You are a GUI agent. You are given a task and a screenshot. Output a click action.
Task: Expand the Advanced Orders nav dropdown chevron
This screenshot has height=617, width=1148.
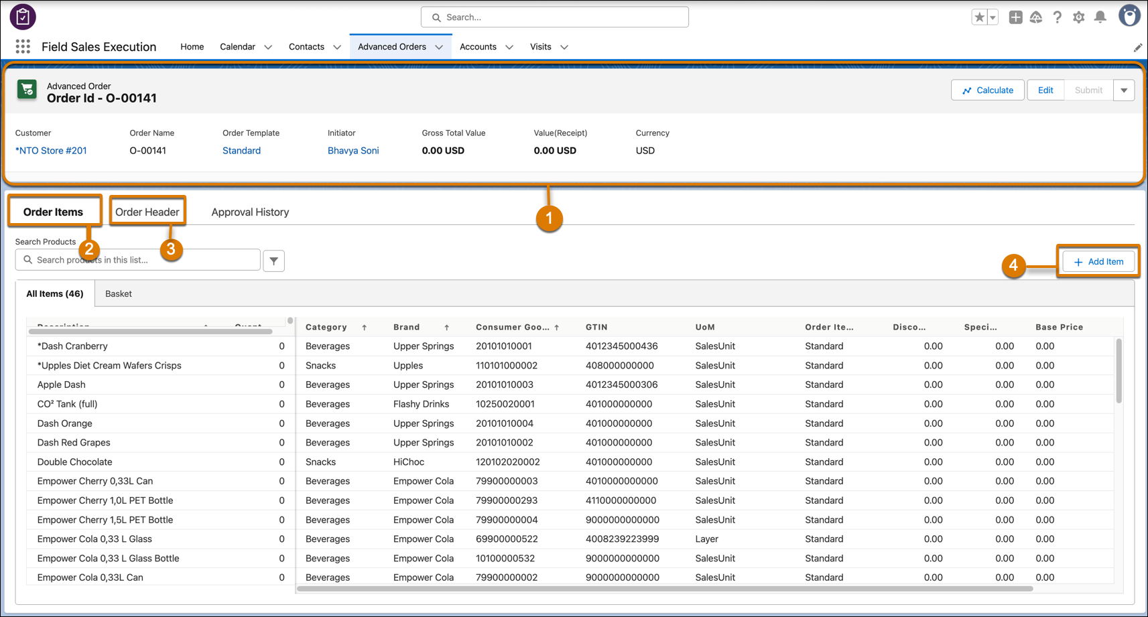point(439,47)
